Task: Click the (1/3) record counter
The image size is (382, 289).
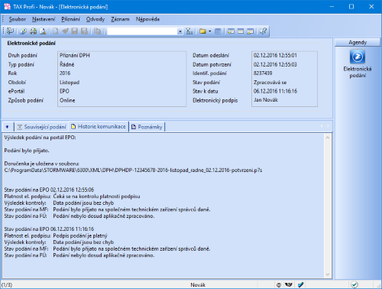Action: click(x=7, y=285)
